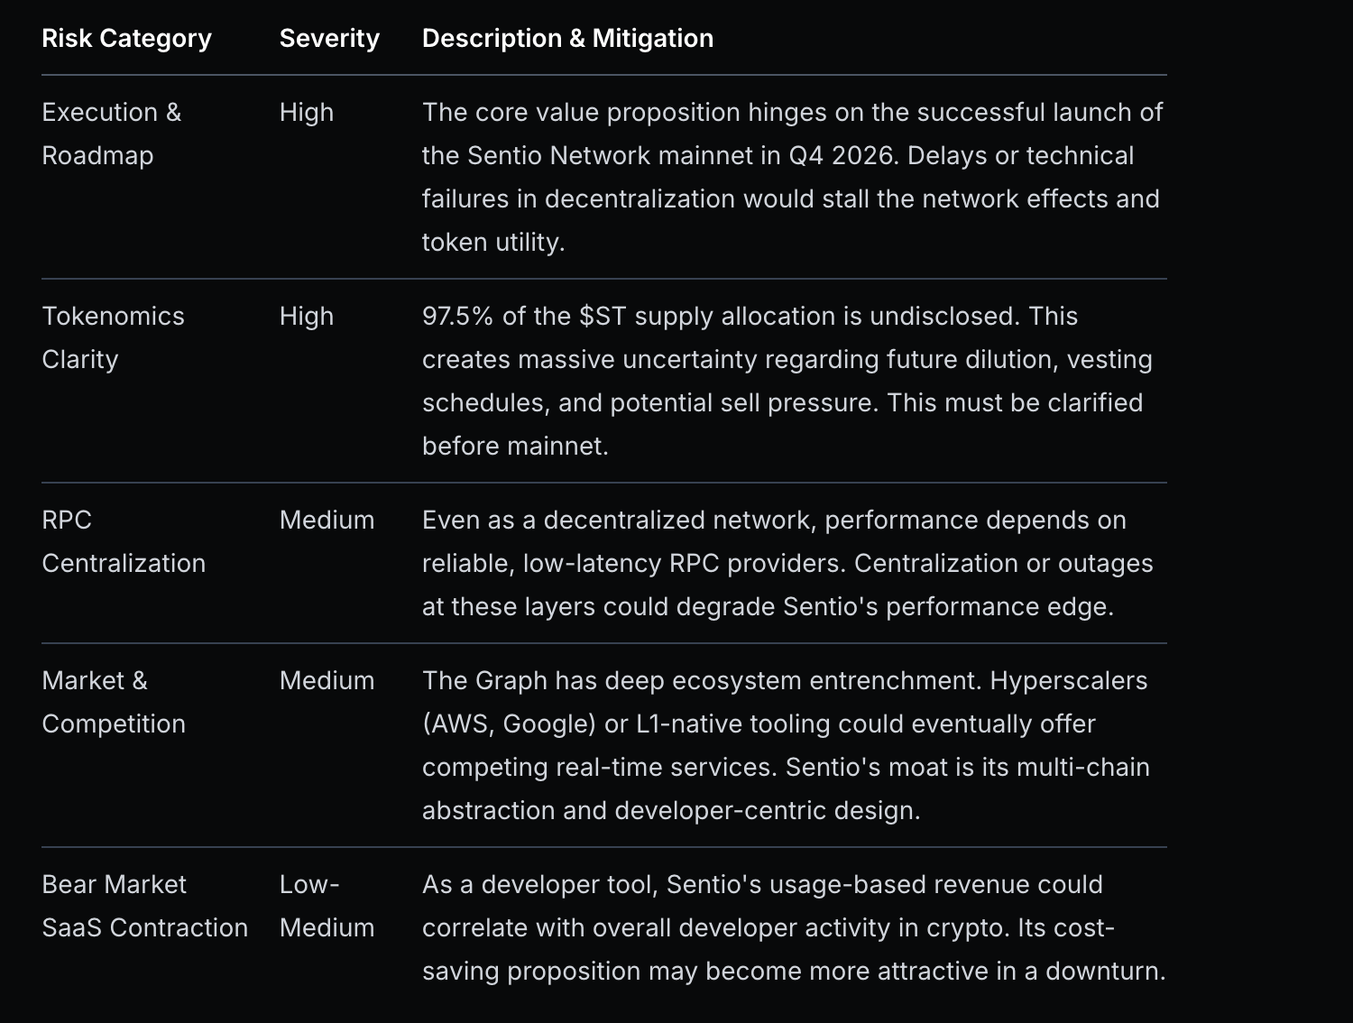Click Medium severity for Market & Competition

tap(327, 680)
